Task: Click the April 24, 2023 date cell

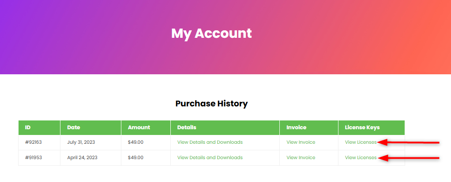Action: 82,157
